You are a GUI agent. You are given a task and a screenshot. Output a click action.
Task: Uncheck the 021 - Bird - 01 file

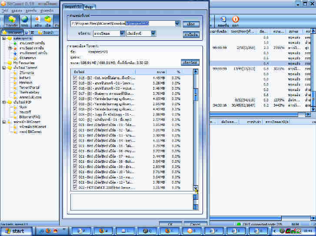[x=75, y=125]
